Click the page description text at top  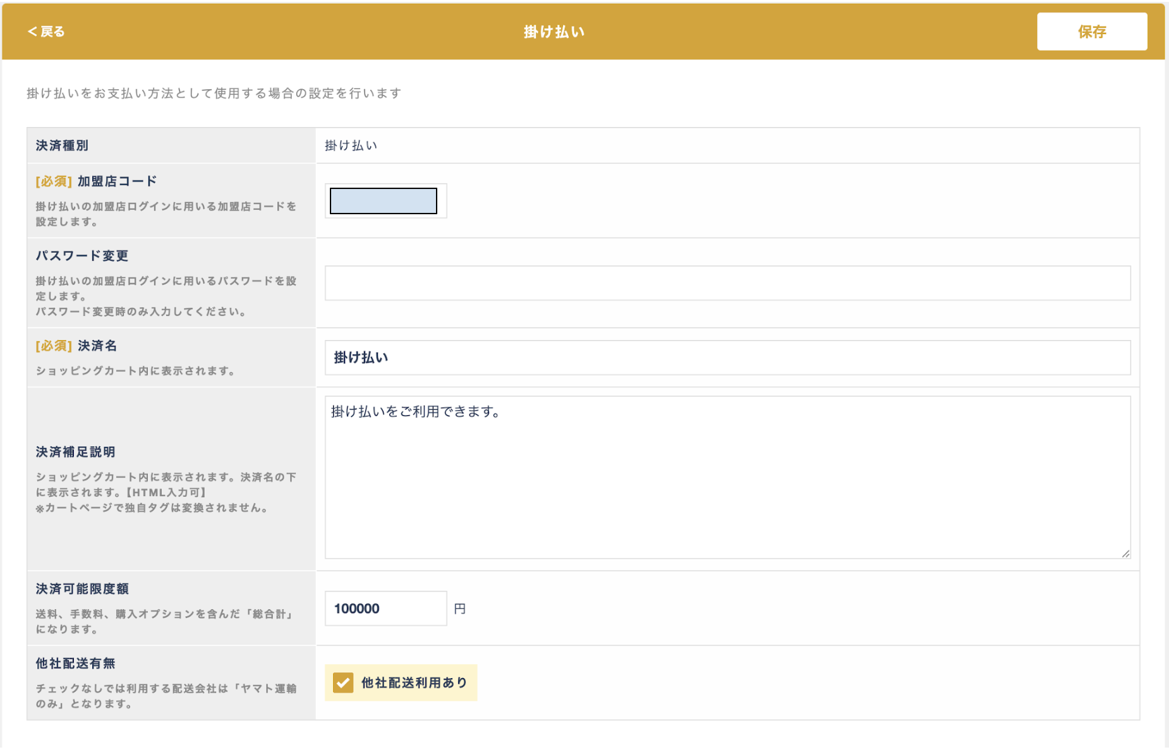[214, 94]
